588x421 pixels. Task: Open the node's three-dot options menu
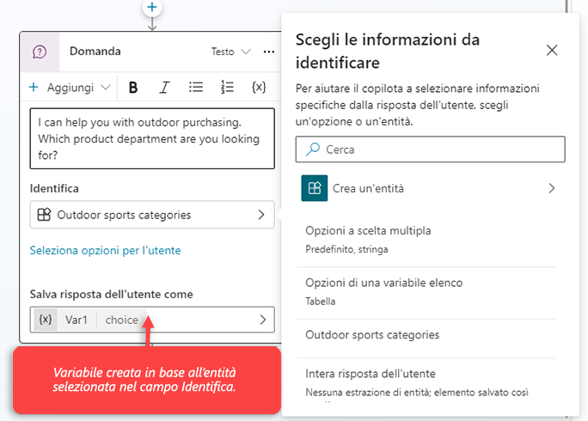point(269,52)
